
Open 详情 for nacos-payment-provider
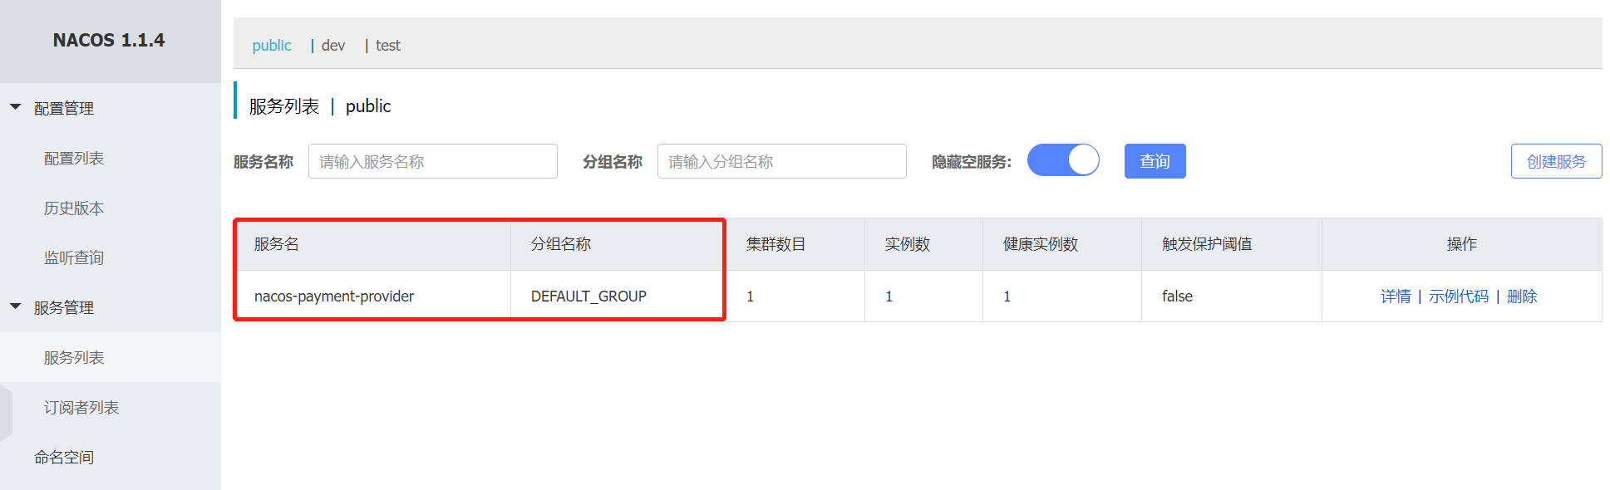(x=1396, y=296)
